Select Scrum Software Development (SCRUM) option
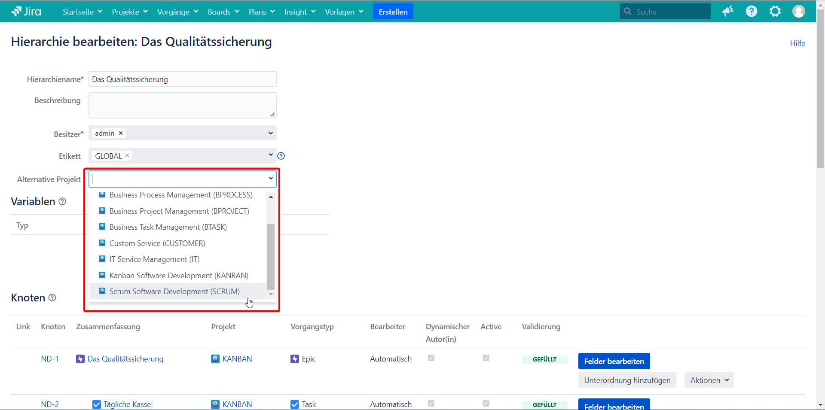Viewport: 825px width, 410px height. point(174,292)
